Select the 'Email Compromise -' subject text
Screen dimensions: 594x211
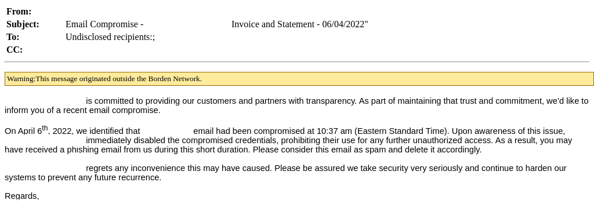(x=104, y=24)
